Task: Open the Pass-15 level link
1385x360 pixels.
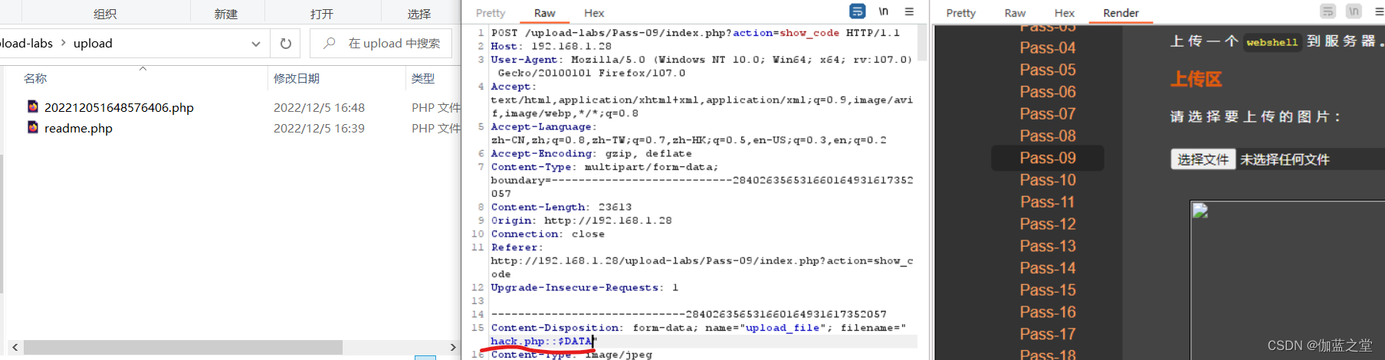Action: [1048, 290]
